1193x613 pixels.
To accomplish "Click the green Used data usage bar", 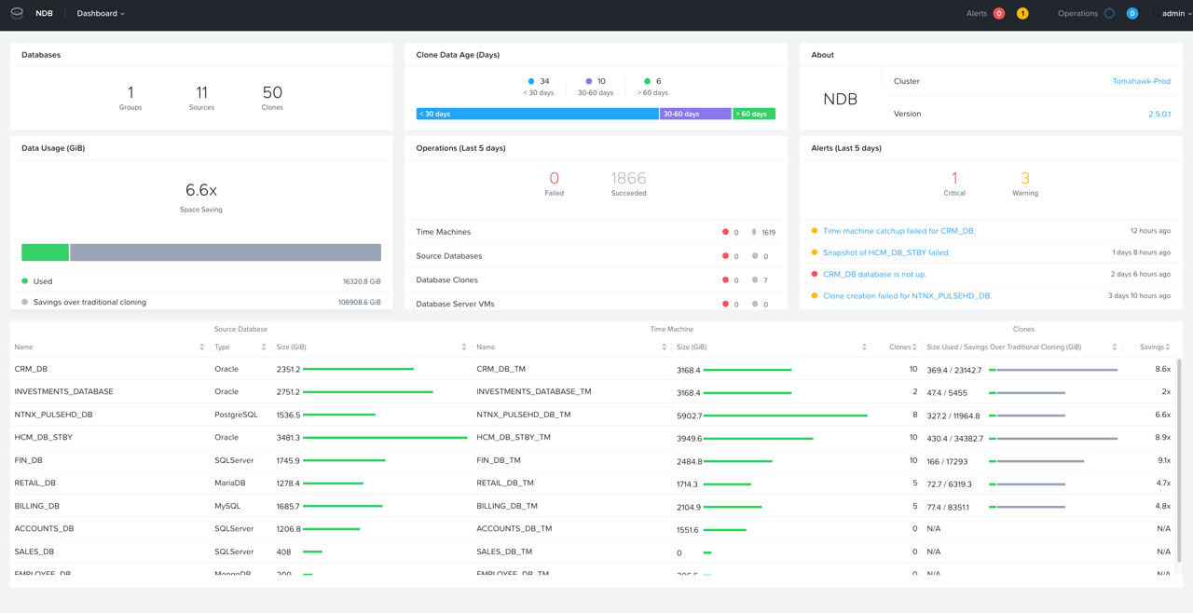I will [x=45, y=252].
